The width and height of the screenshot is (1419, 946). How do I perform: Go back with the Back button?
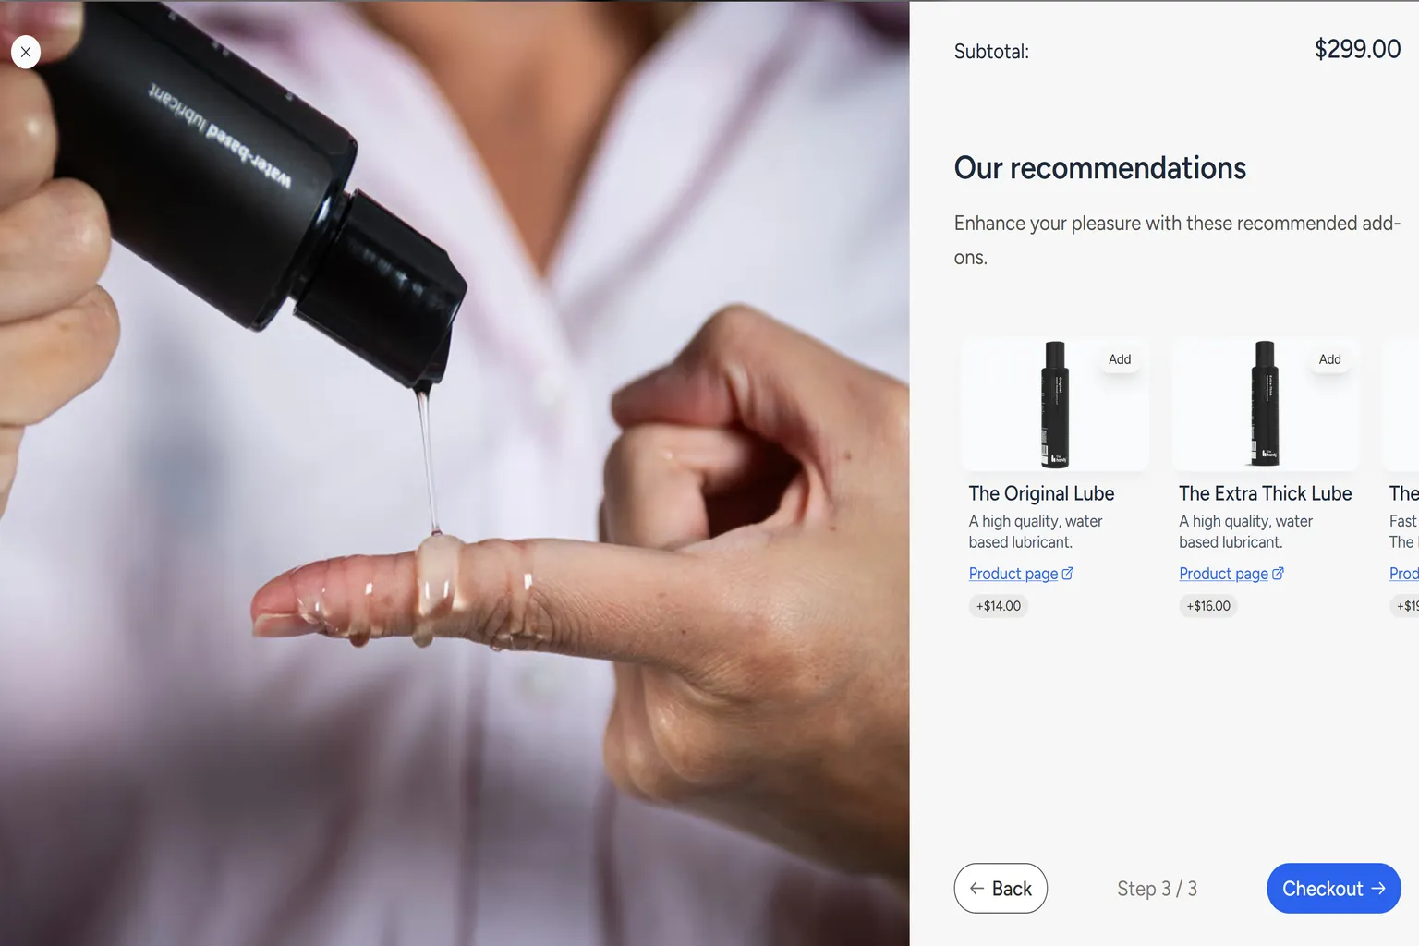[1001, 888]
